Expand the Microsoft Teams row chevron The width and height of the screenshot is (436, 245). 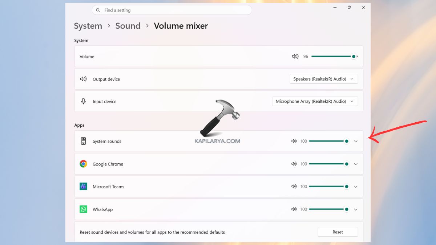click(x=356, y=186)
